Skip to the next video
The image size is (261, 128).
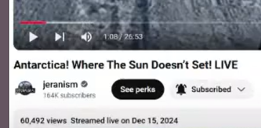click(x=60, y=37)
